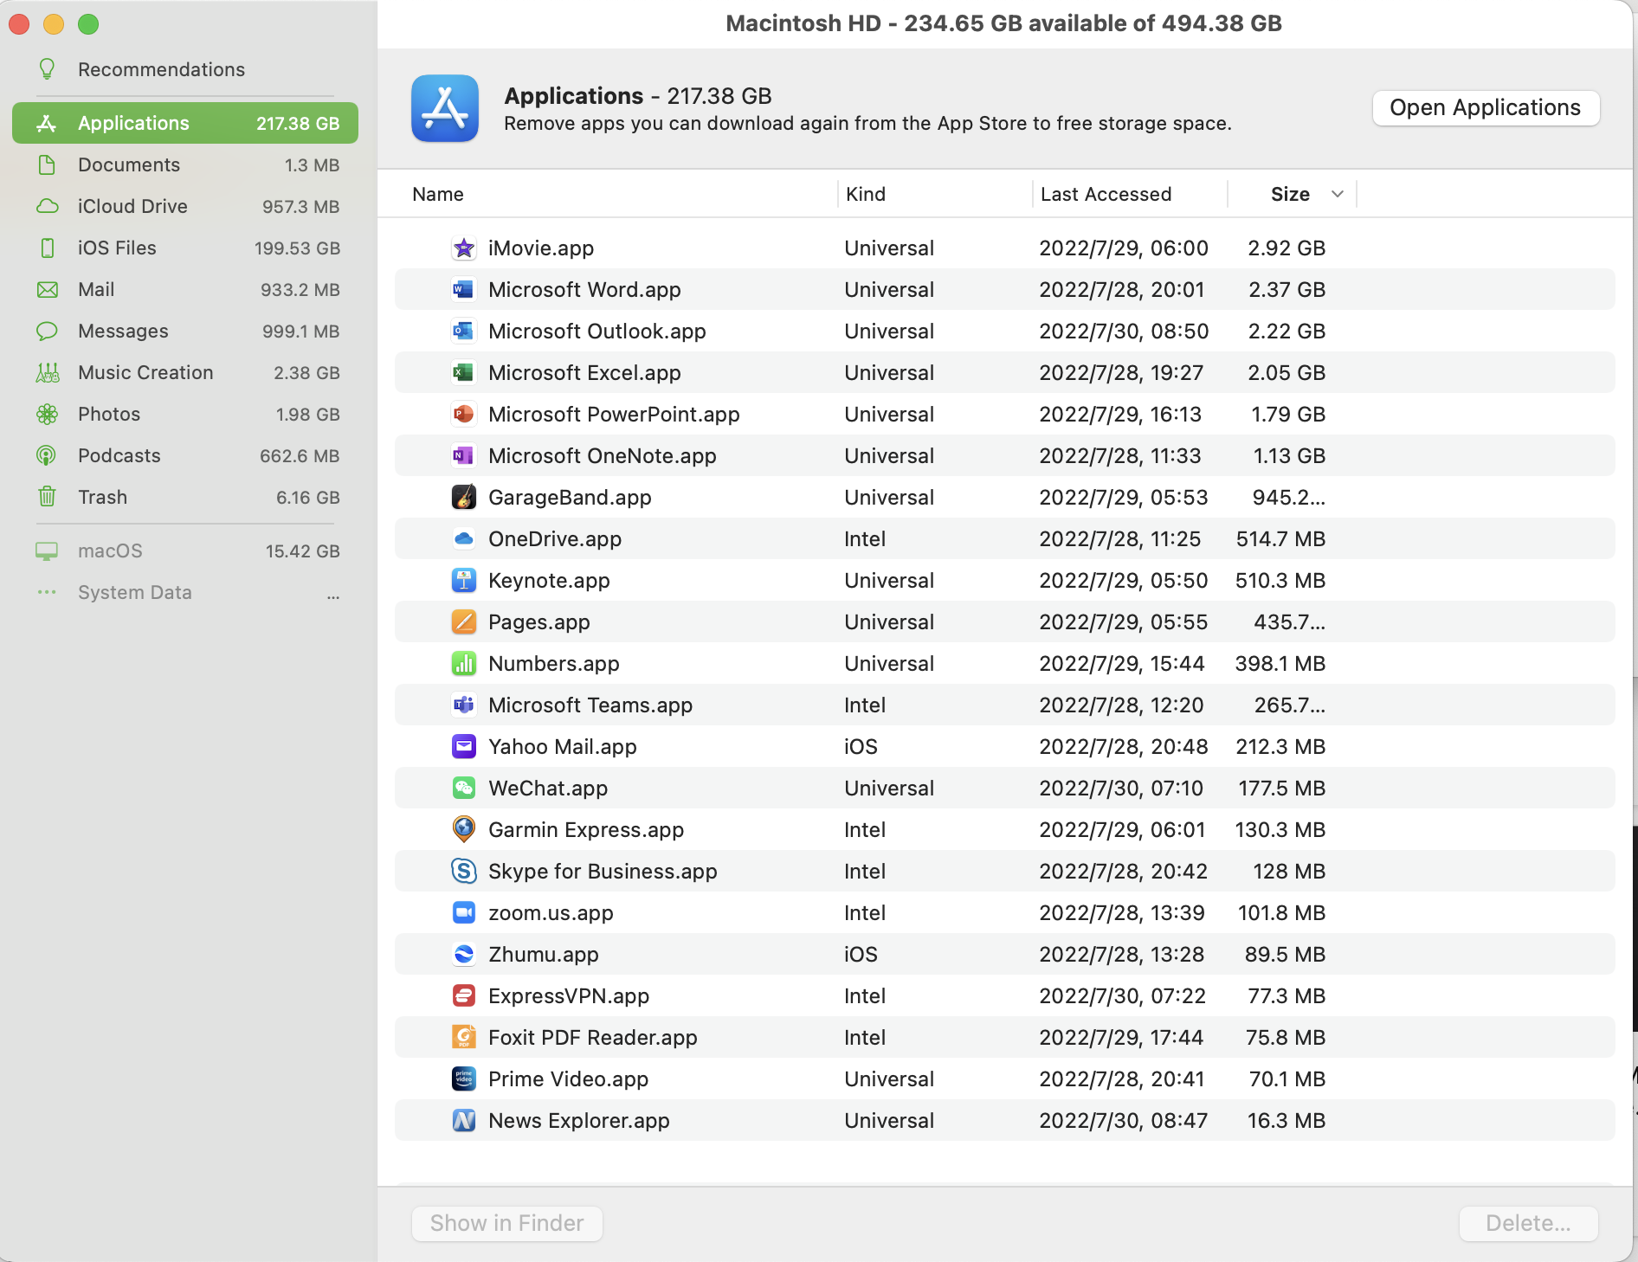Screen dimensions: 1638x1262
Task: Click the Microsoft Teams app icon
Action: [464, 705]
